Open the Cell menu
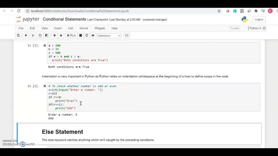 click(70, 28)
